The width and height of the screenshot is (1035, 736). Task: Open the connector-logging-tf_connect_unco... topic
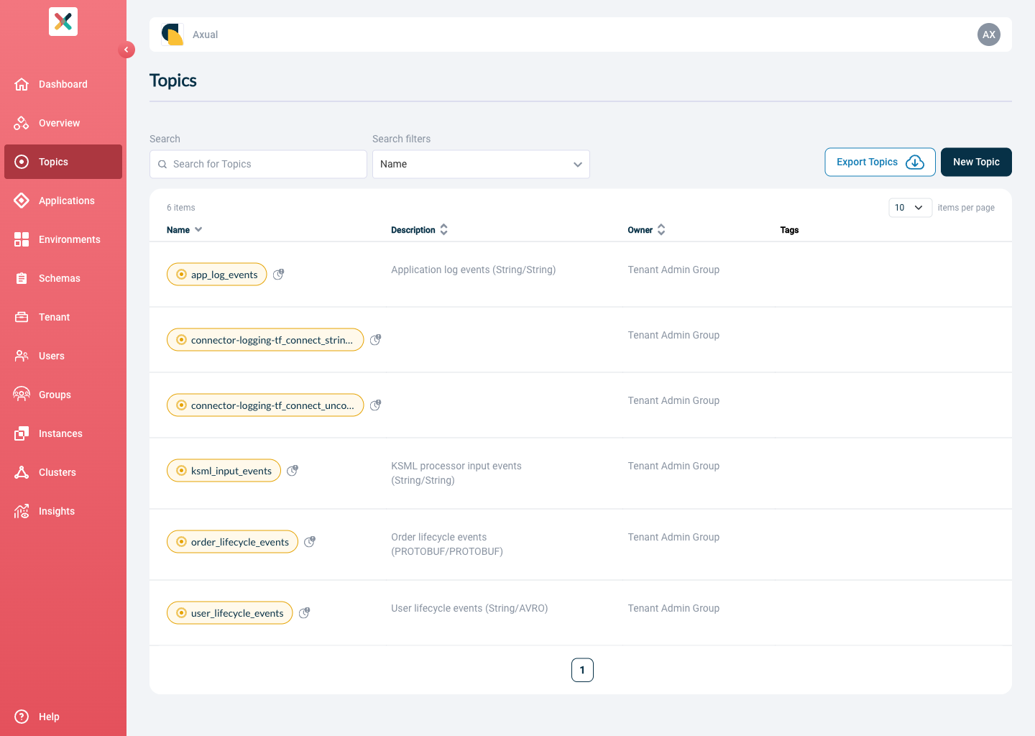click(x=265, y=405)
